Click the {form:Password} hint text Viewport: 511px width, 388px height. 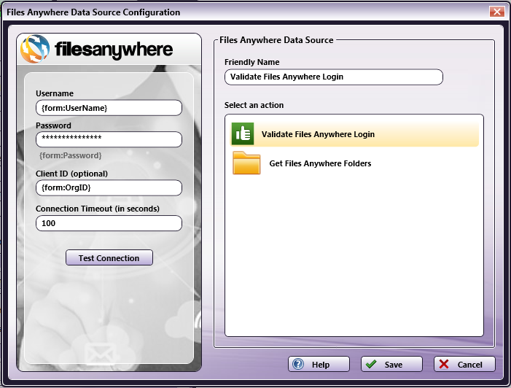(71, 155)
